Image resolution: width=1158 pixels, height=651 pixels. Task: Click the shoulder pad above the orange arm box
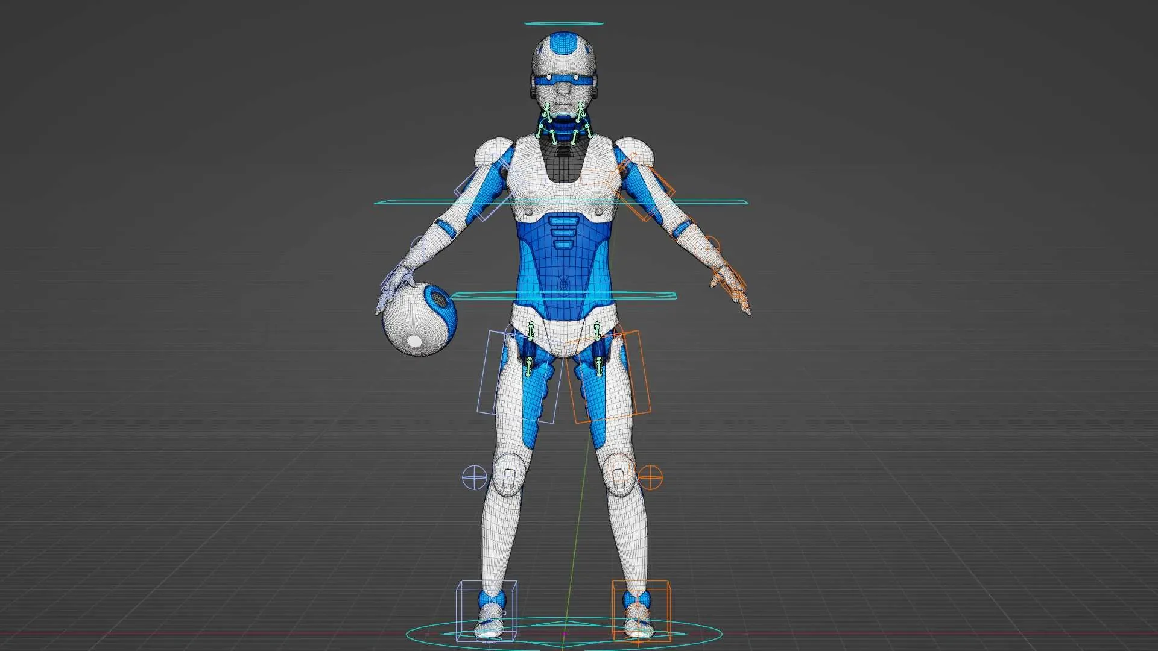(634, 151)
